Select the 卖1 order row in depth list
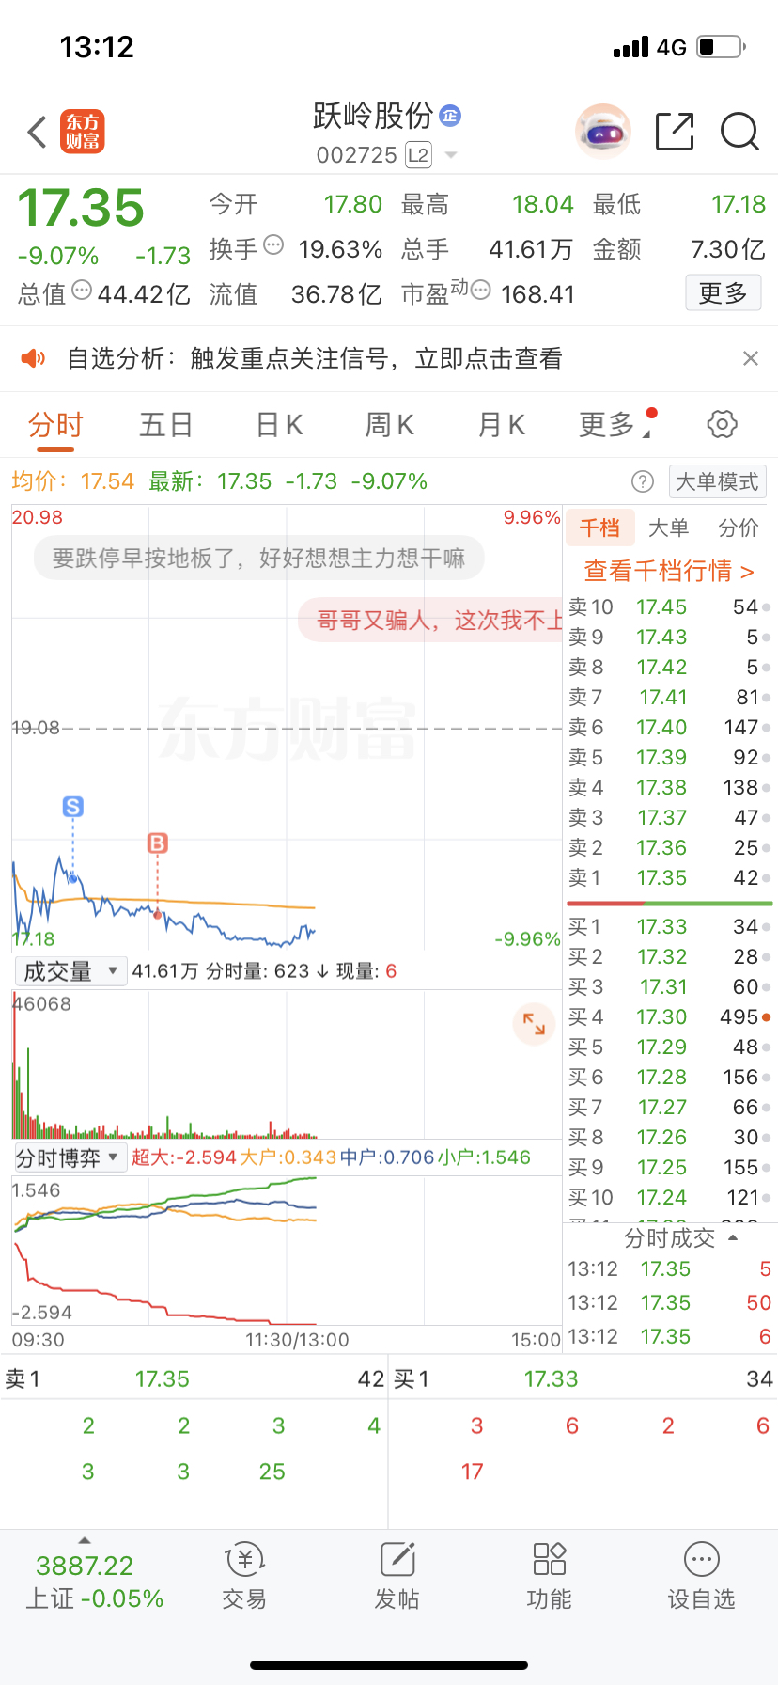This screenshot has width=778, height=1685. 669,878
